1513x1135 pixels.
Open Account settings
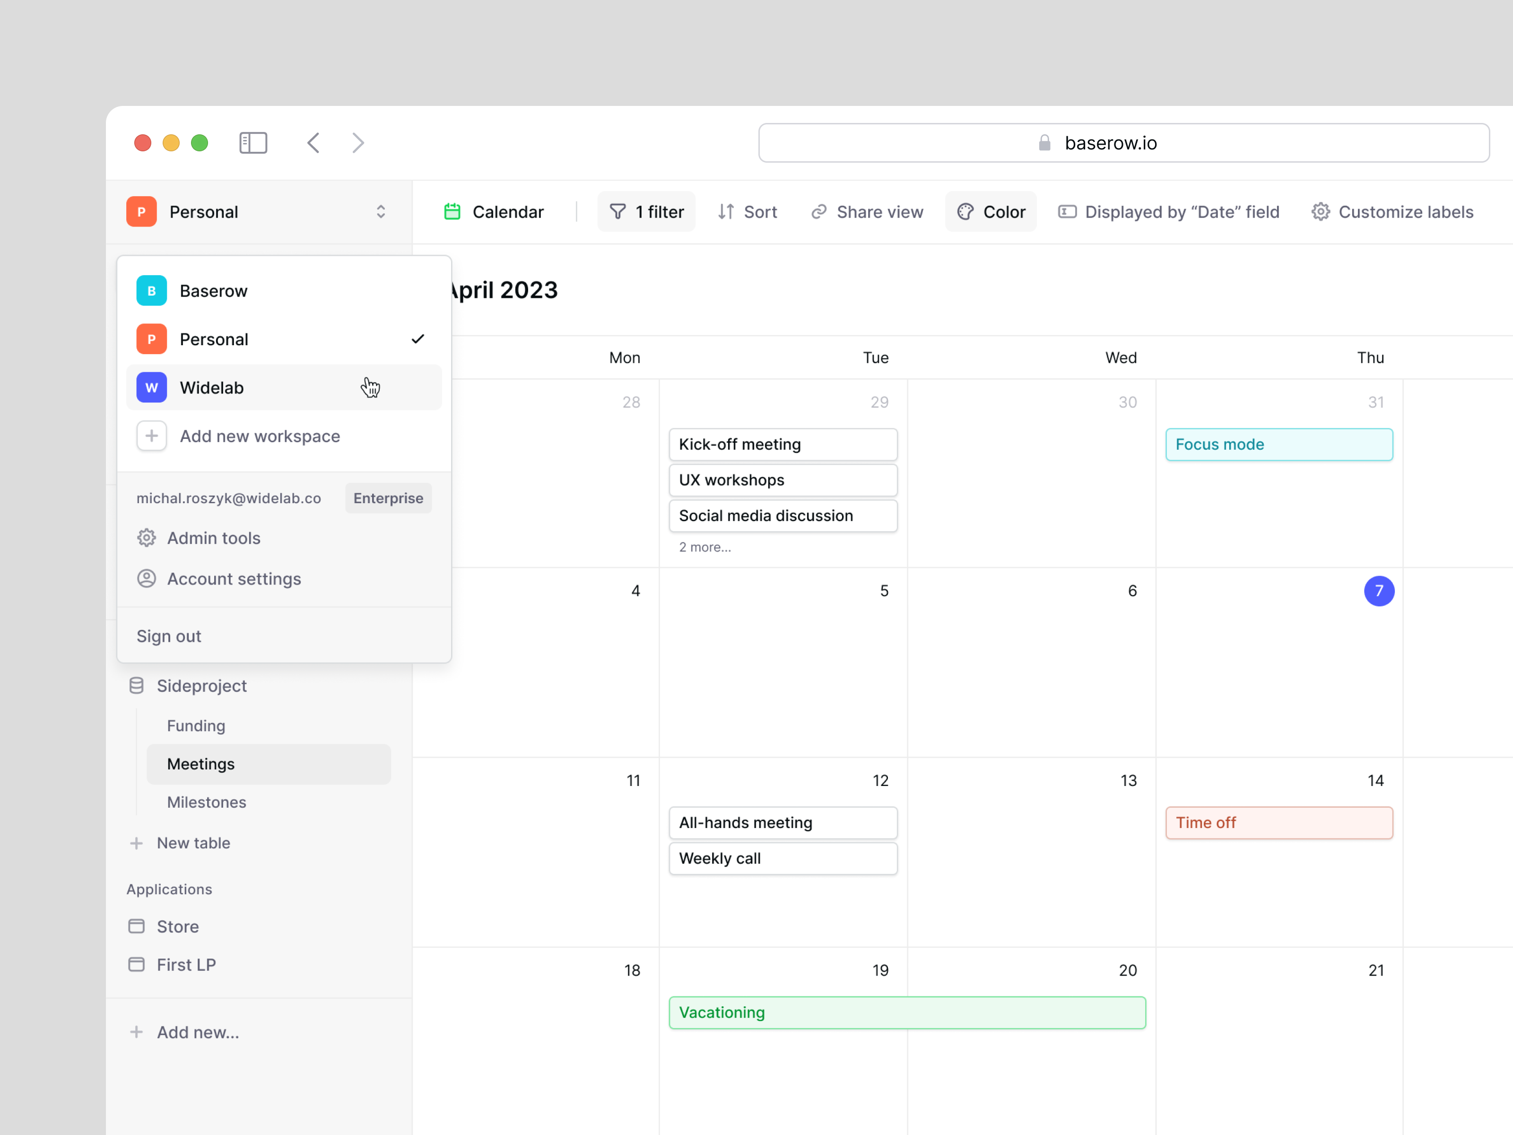[233, 578]
